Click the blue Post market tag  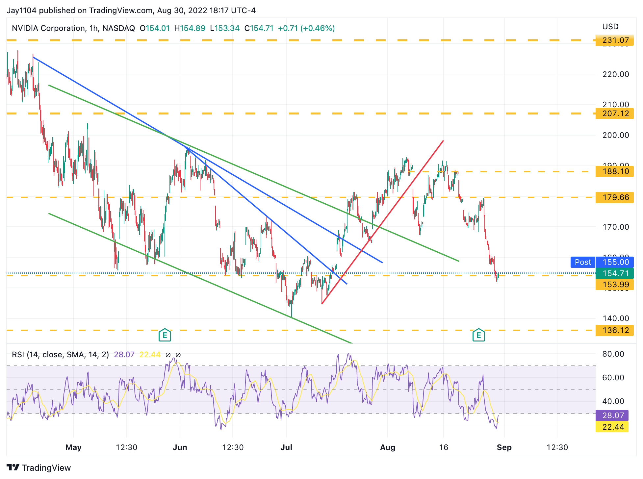(583, 262)
